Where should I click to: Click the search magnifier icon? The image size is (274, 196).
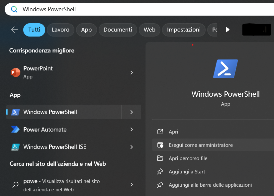tap(14, 9)
